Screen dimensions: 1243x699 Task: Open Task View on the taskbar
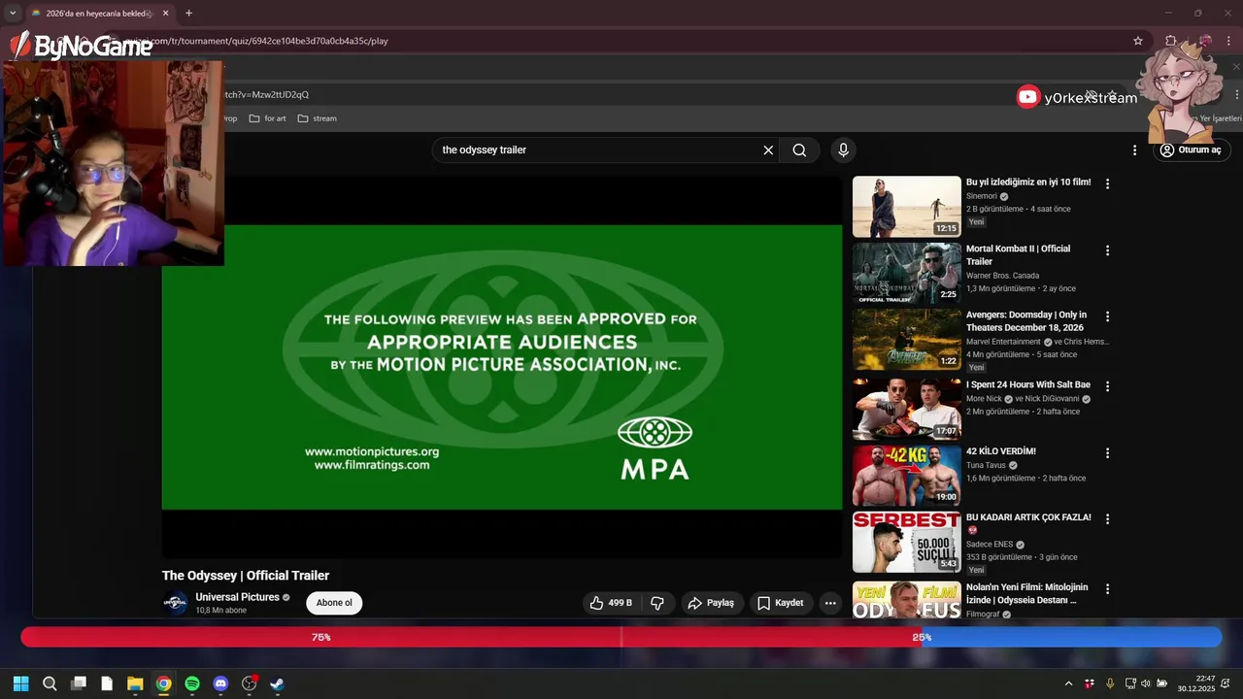[79, 683]
